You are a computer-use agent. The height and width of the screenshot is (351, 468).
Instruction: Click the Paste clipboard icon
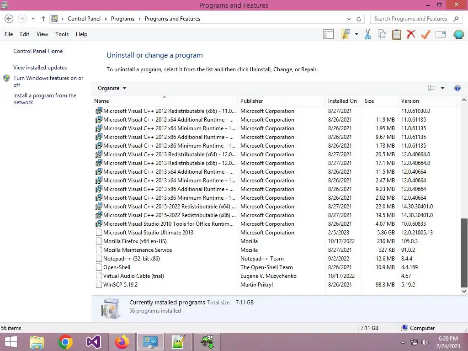pos(396,34)
